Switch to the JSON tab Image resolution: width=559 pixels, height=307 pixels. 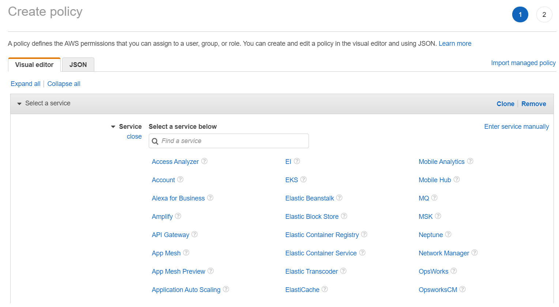[78, 65]
